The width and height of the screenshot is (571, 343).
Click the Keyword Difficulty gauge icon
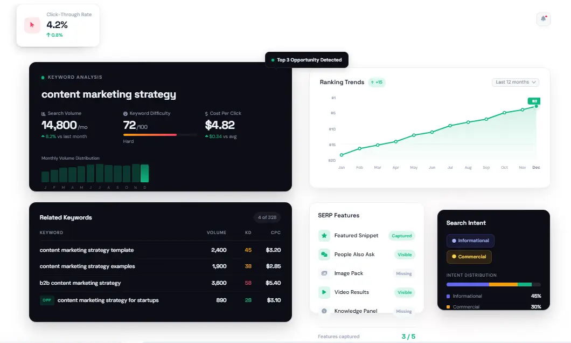124,113
